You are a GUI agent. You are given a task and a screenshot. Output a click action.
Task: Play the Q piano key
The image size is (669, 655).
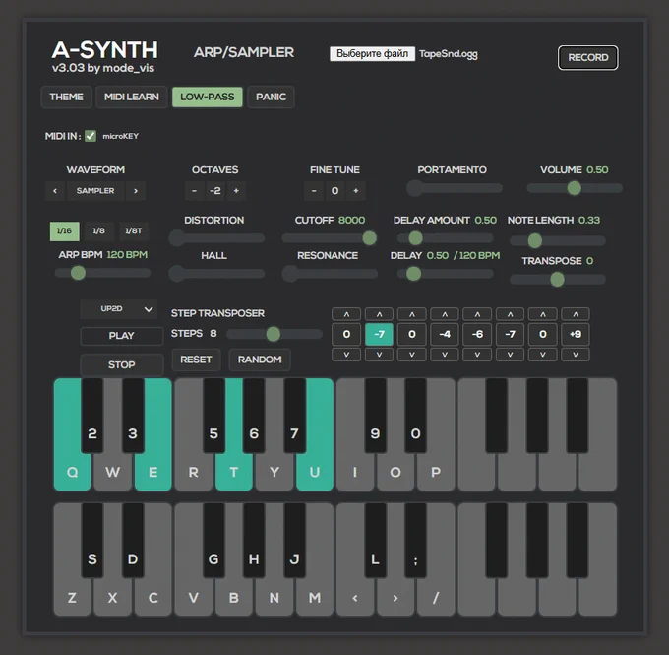click(x=72, y=472)
